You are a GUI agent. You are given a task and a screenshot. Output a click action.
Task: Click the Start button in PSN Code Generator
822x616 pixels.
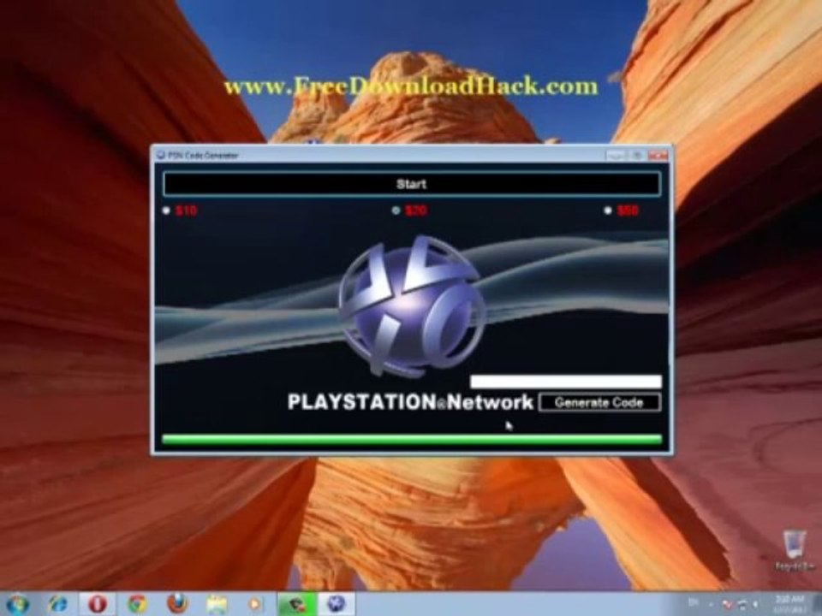click(412, 184)
